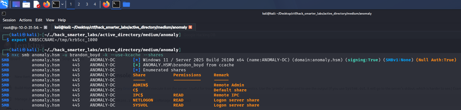461x110 pixels.
Task: Open the View menu
Action: (50, 20)
